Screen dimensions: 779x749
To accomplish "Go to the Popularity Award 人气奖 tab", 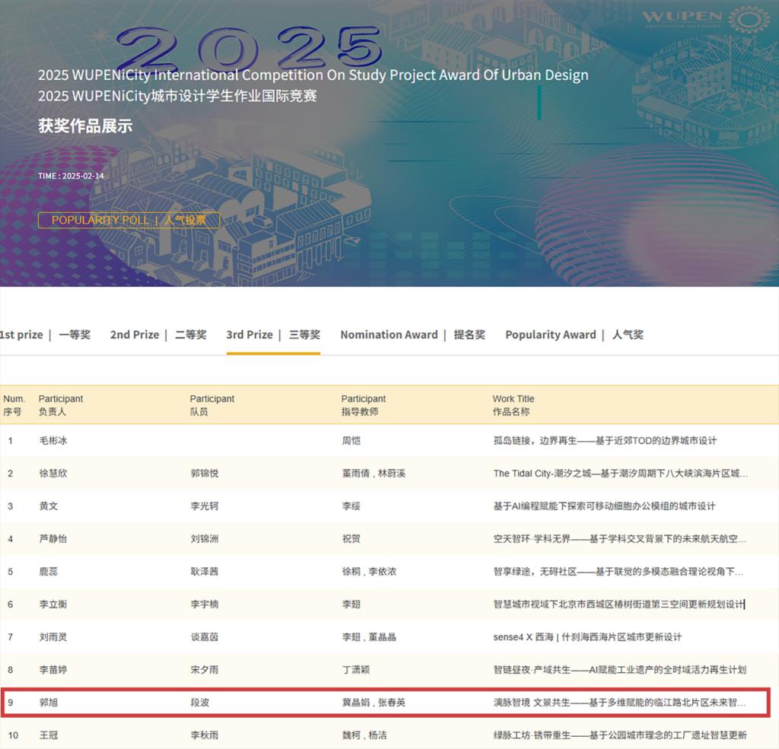I will 574,335.
